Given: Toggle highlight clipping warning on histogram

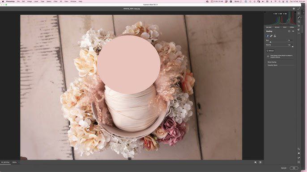Looking at the screenshot, I should (x=294, y=12).
